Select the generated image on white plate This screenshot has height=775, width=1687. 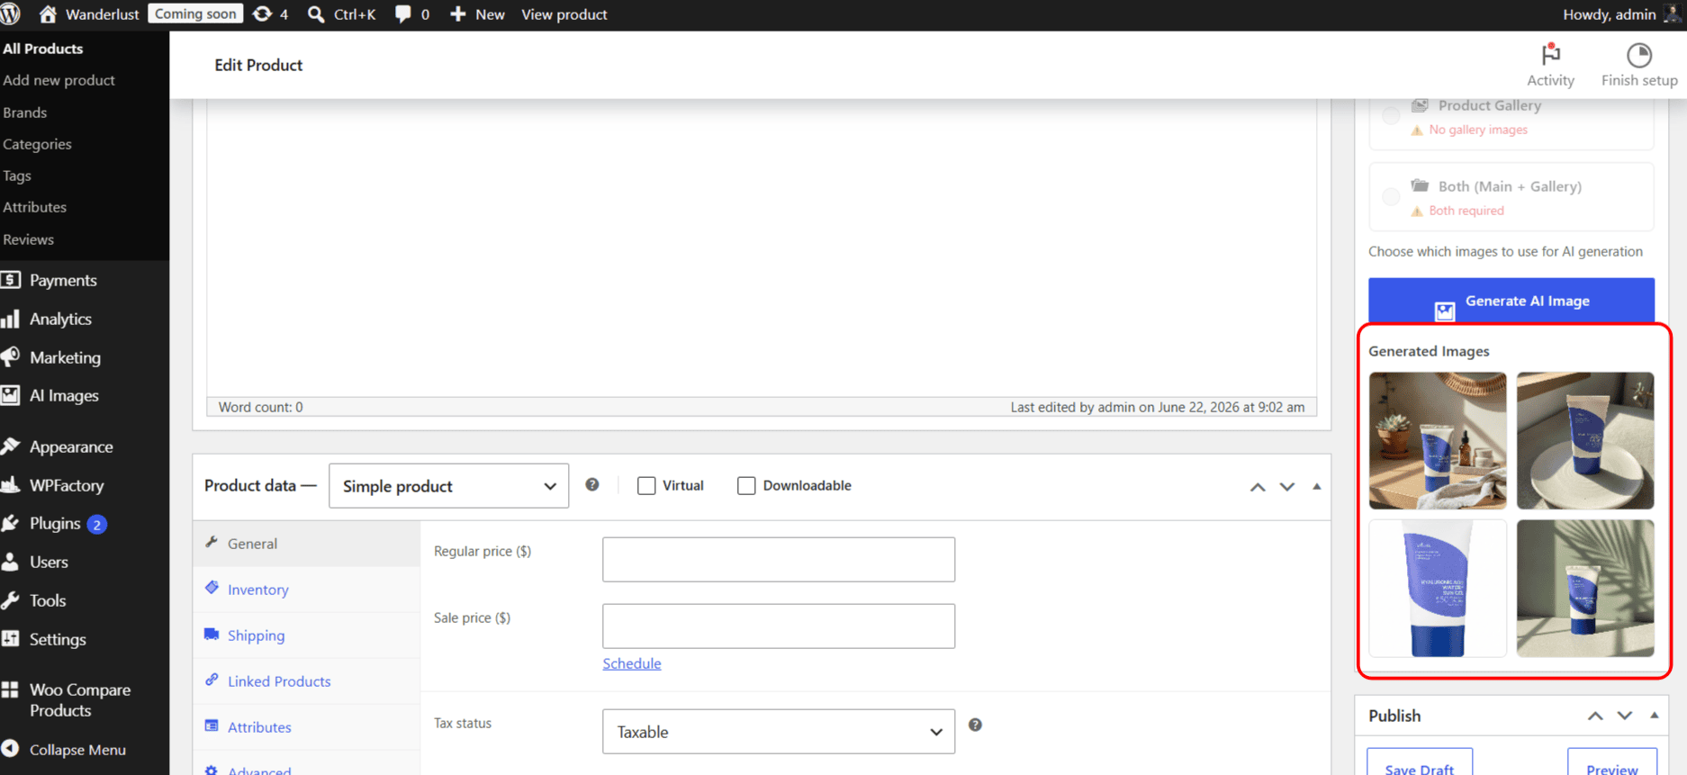point(1585,441)
